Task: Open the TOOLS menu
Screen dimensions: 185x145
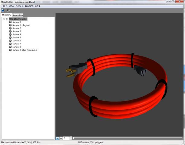Action: pyautogui.click(x=19, y=6)
